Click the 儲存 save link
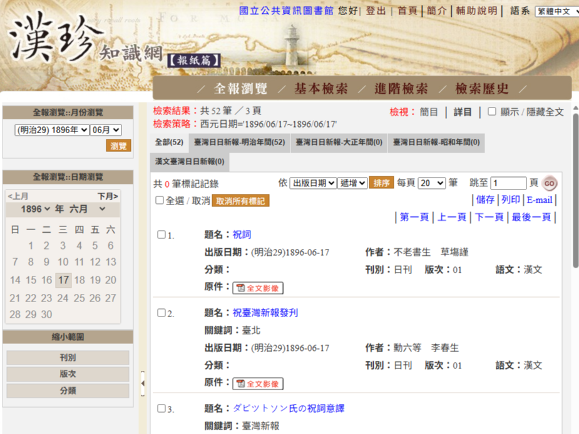This screenshot has width=579, height=434. click(x=485, y=200)
